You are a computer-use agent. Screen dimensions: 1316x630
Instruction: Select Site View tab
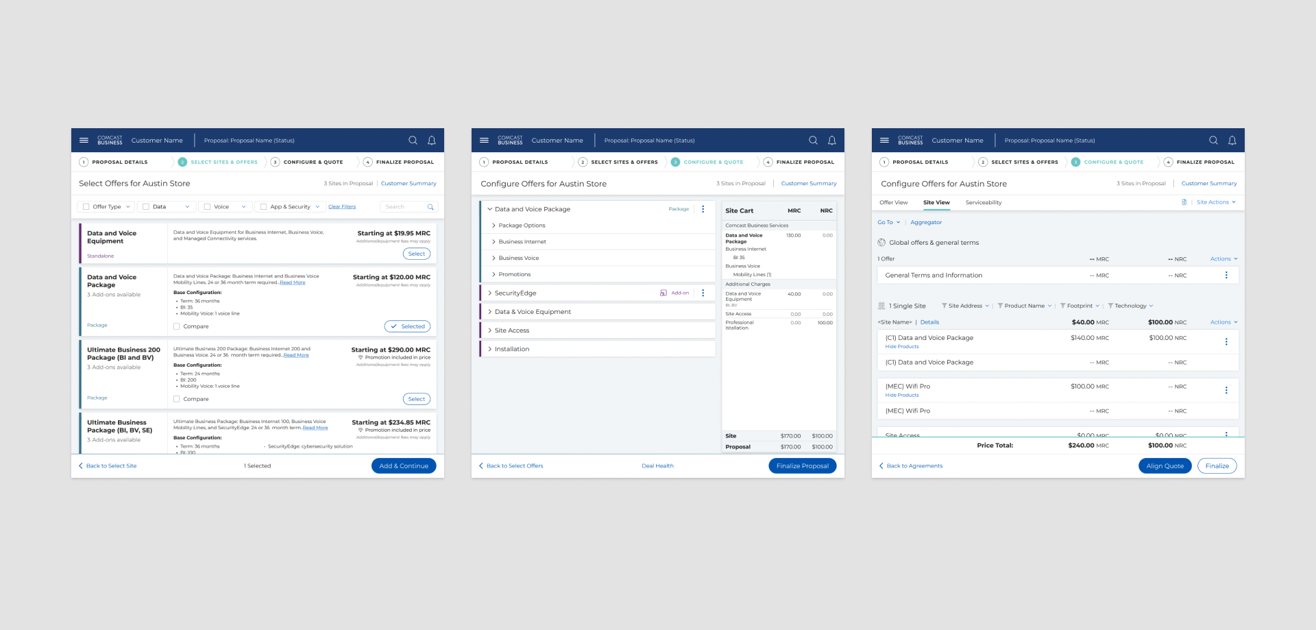pos(936,202)
